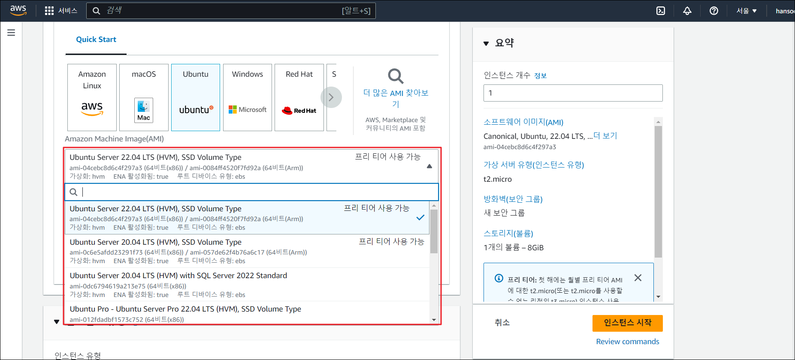Click the magnifier in the top search bar
Image resolution: width=795 pixels, height=360 pixels.
pyautogui.click(x=97, y=11)
